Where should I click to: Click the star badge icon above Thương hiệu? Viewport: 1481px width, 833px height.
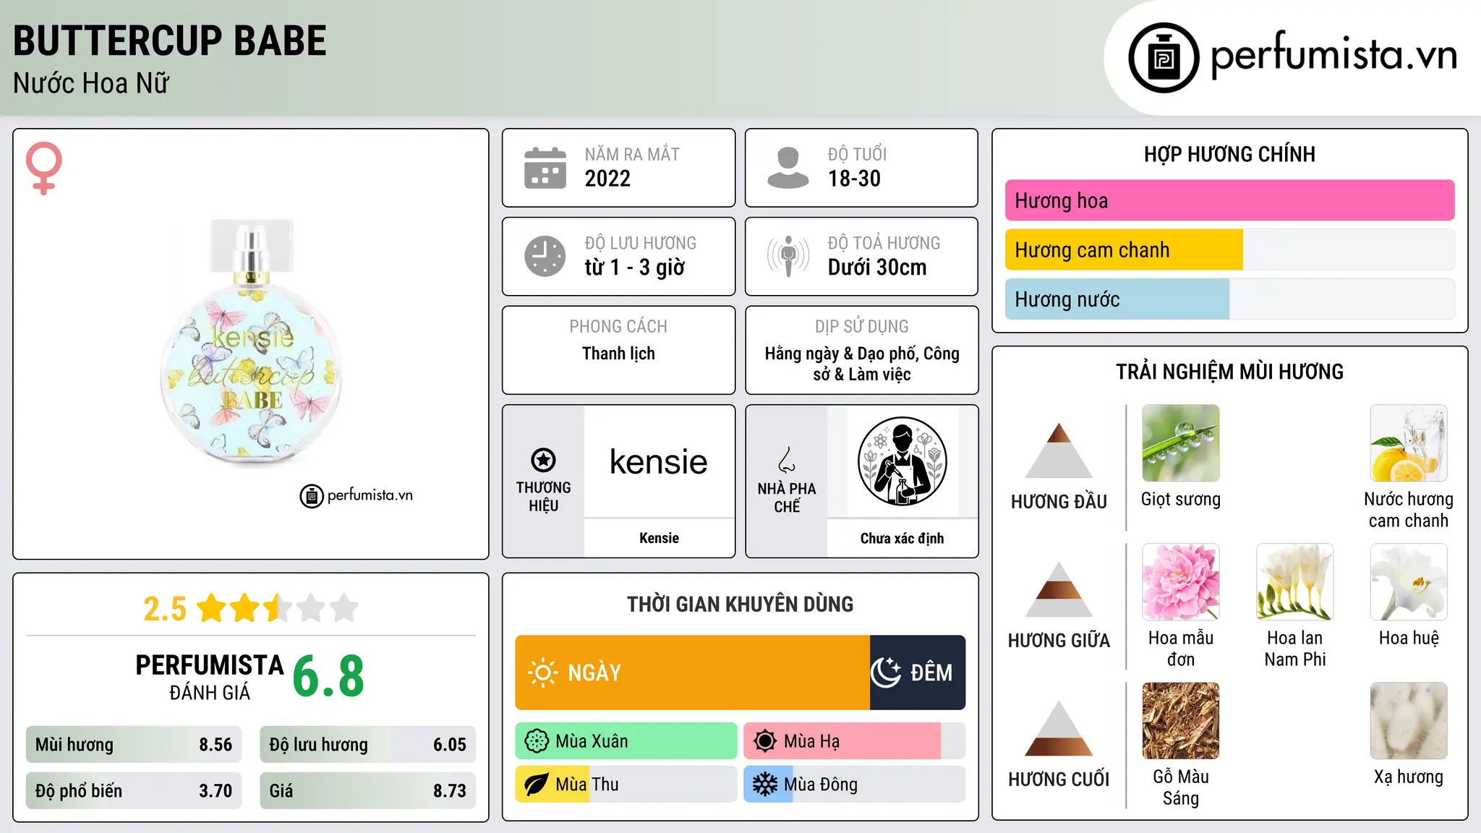543,460
